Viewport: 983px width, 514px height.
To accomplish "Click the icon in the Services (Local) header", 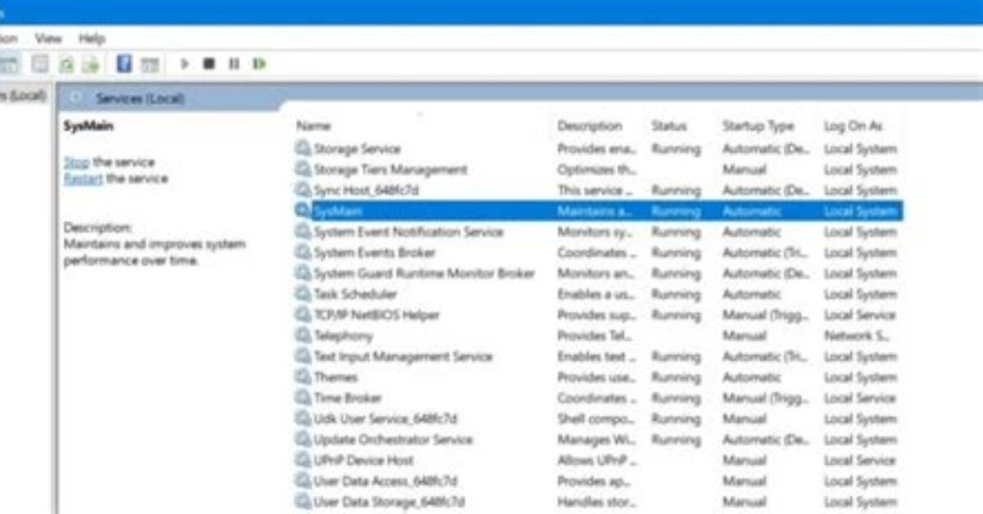I will pyautogui.click(x=77, y=98).
